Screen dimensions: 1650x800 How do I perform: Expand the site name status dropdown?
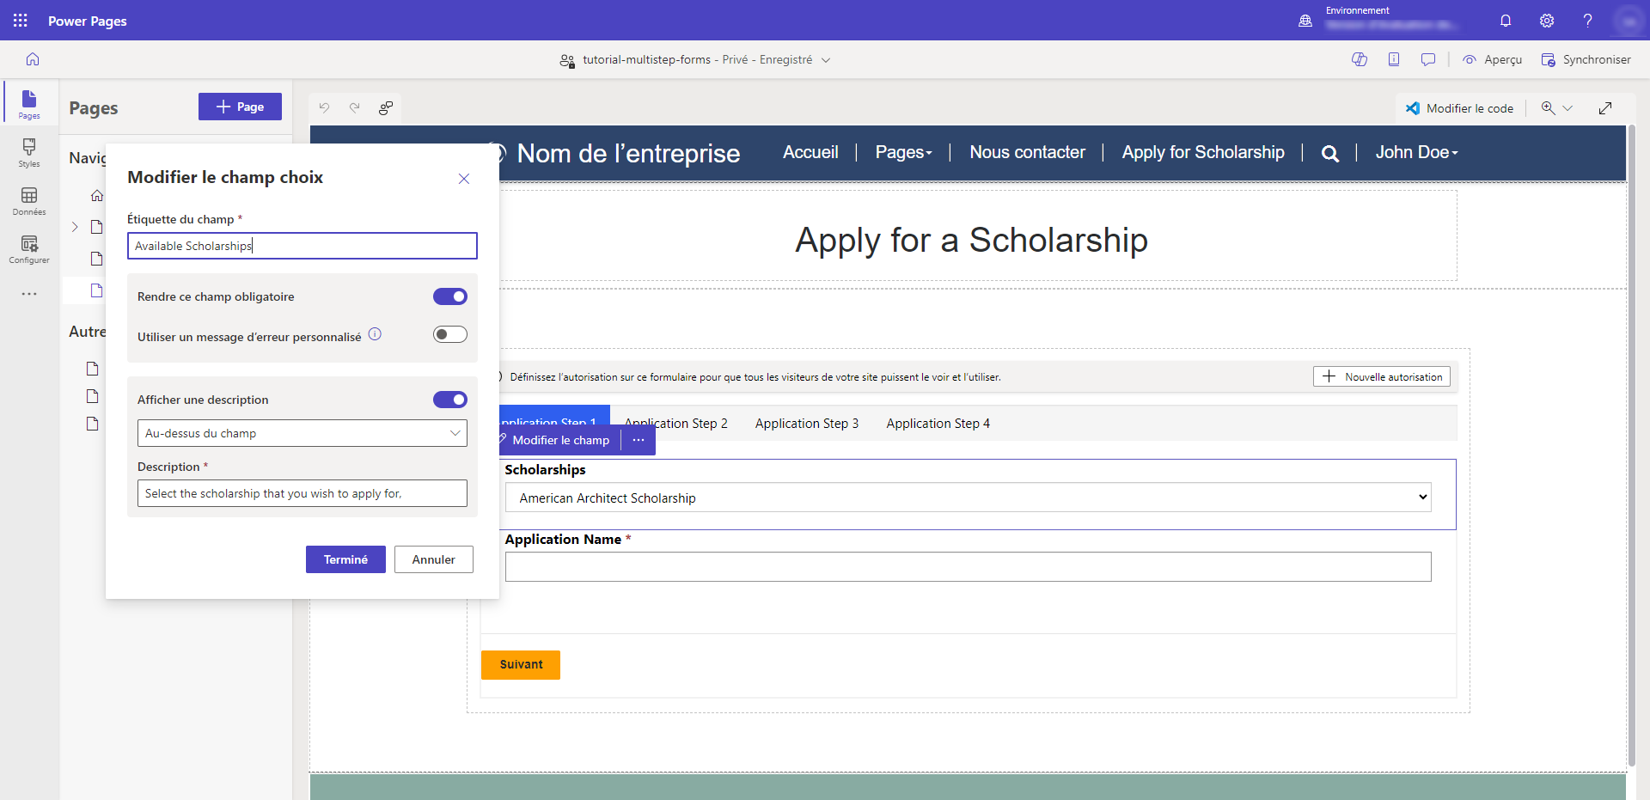(x=826, y=60)
